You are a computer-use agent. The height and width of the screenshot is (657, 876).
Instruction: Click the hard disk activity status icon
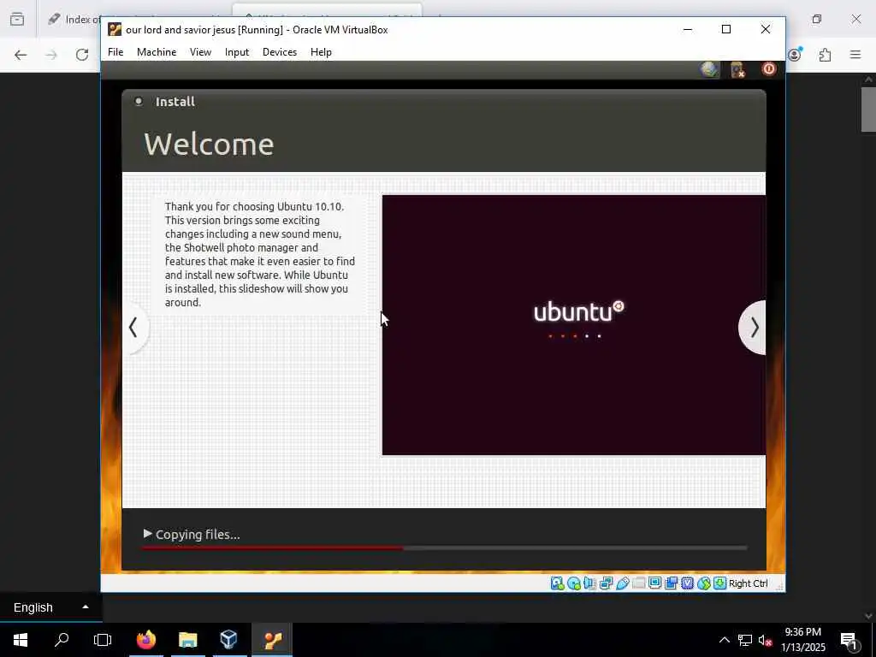tap(557, 583)
